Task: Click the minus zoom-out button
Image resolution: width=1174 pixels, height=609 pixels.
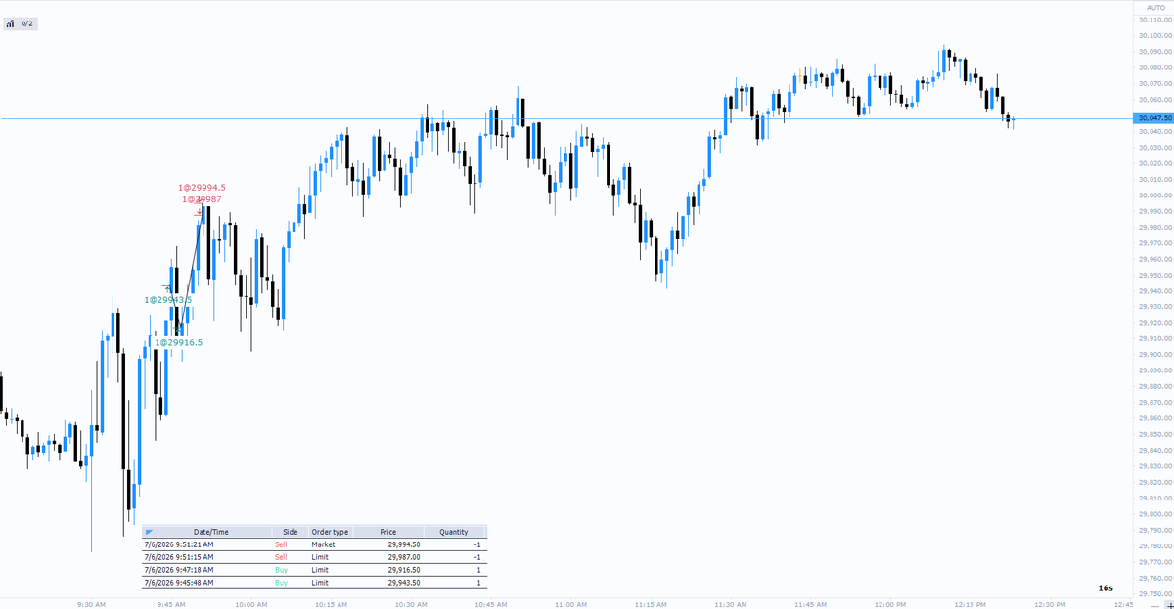Action: pyautogui.click(x=1156, y=605)
